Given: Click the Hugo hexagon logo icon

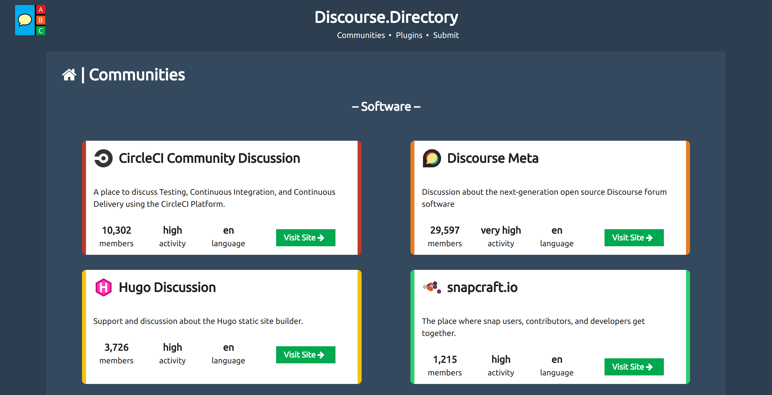Looking at the screenshot, I should click(103, 287).
